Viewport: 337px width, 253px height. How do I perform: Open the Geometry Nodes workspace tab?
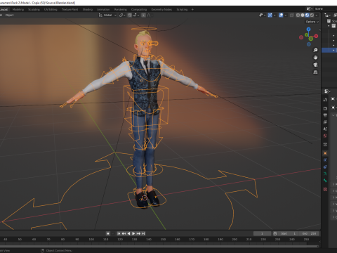point(161,9)
